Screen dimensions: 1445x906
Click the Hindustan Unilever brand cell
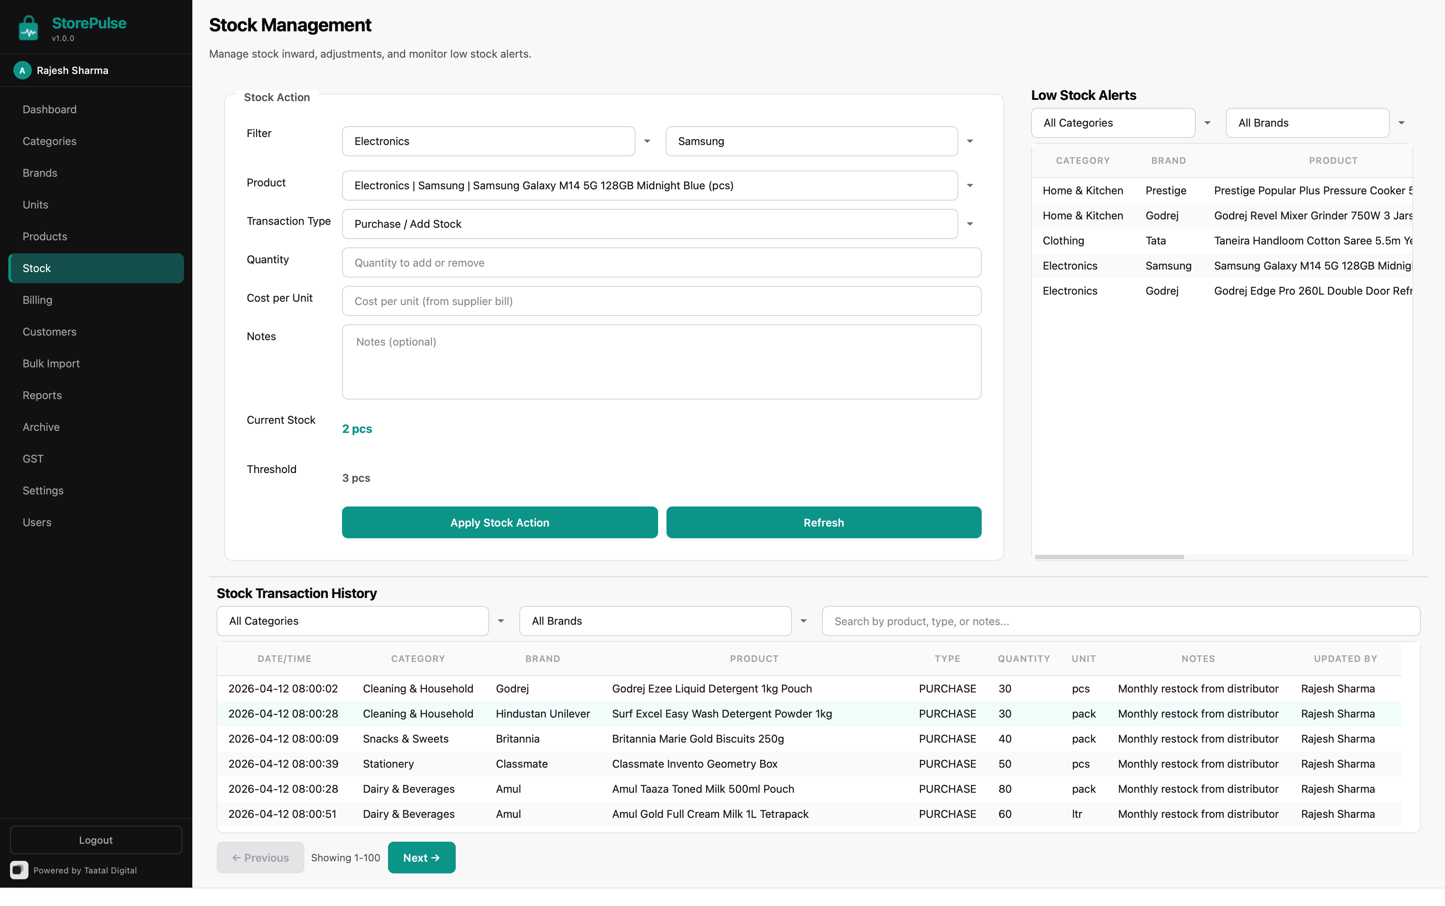[x=543, y=714]
